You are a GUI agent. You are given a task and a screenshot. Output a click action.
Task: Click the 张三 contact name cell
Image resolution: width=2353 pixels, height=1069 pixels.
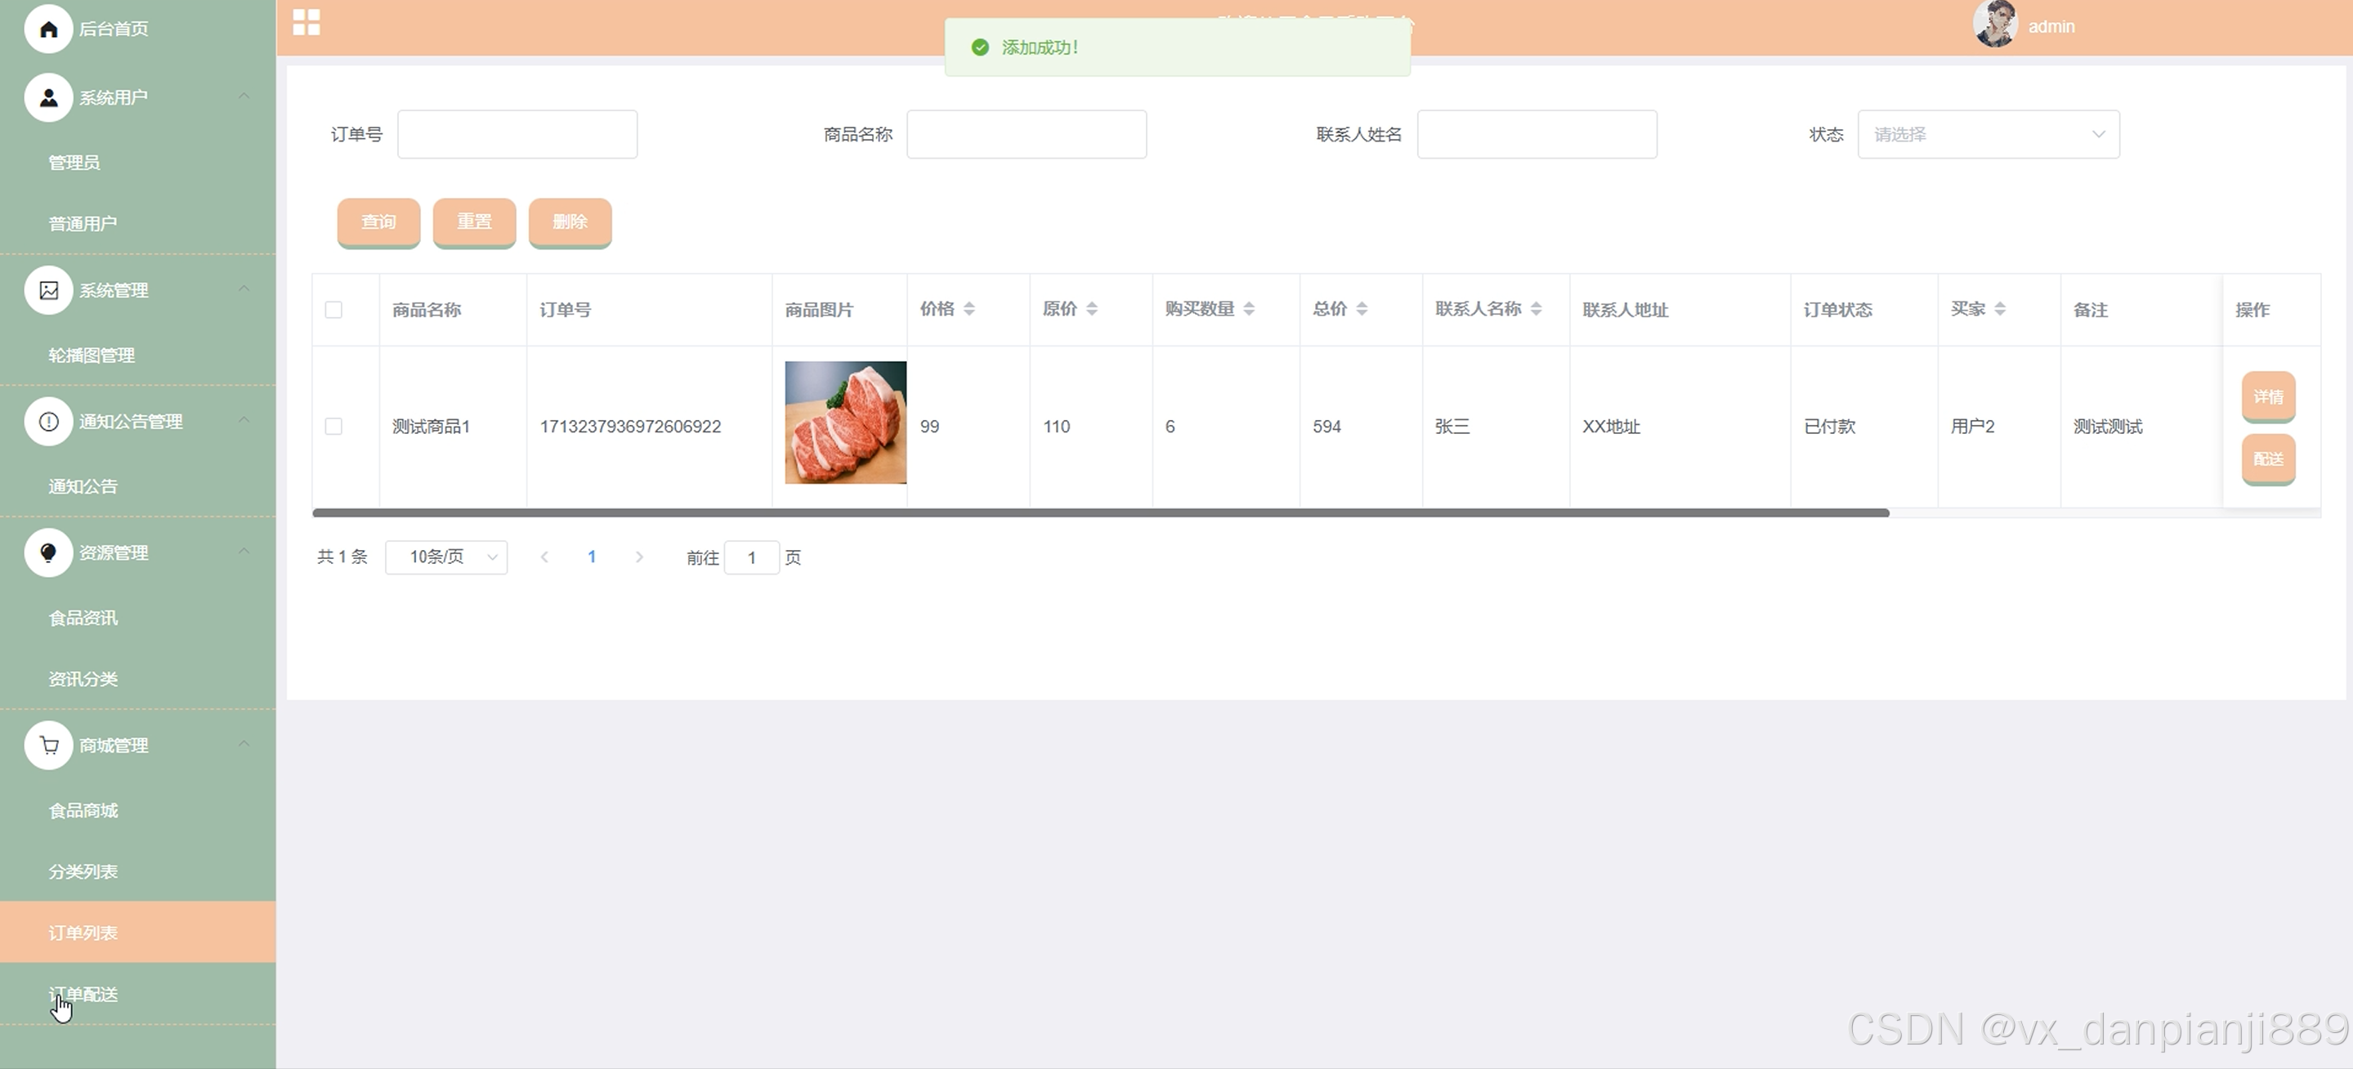1452,427
